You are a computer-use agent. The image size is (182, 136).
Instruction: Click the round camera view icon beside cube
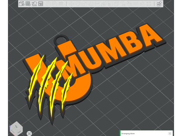pyautogui.click(x=29, y=133)
